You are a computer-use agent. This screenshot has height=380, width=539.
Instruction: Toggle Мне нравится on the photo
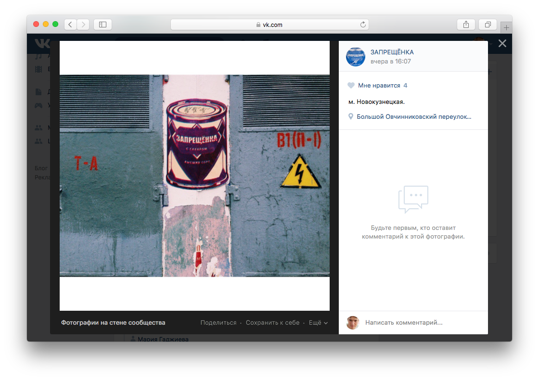[x=379, y=86]
